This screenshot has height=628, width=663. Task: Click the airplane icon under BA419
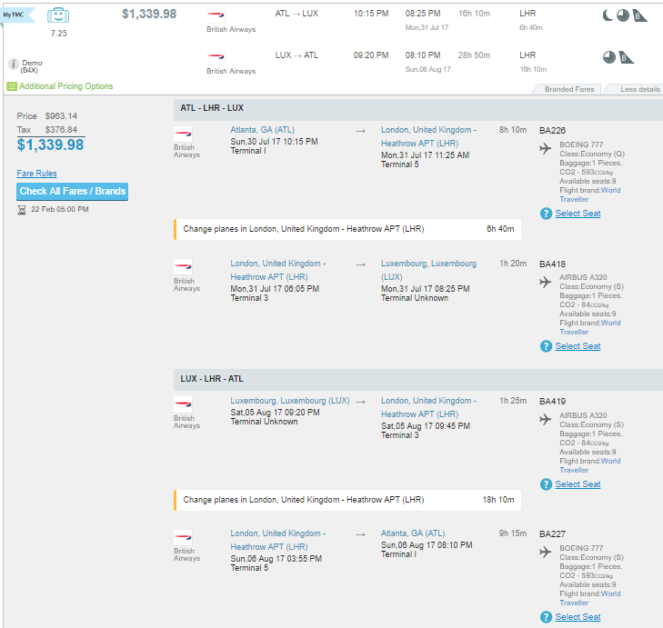tap(545, 419)
